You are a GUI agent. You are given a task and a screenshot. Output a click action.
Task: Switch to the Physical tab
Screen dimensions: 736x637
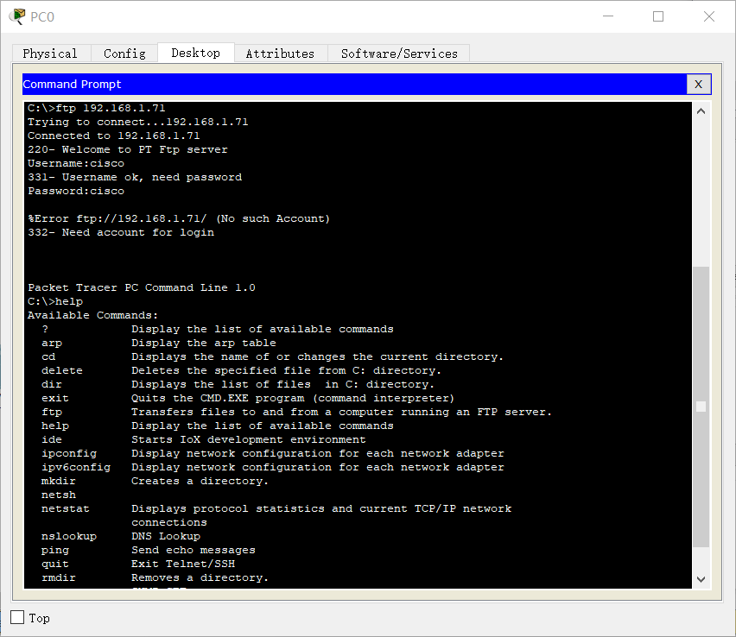[x=50, y=54]
